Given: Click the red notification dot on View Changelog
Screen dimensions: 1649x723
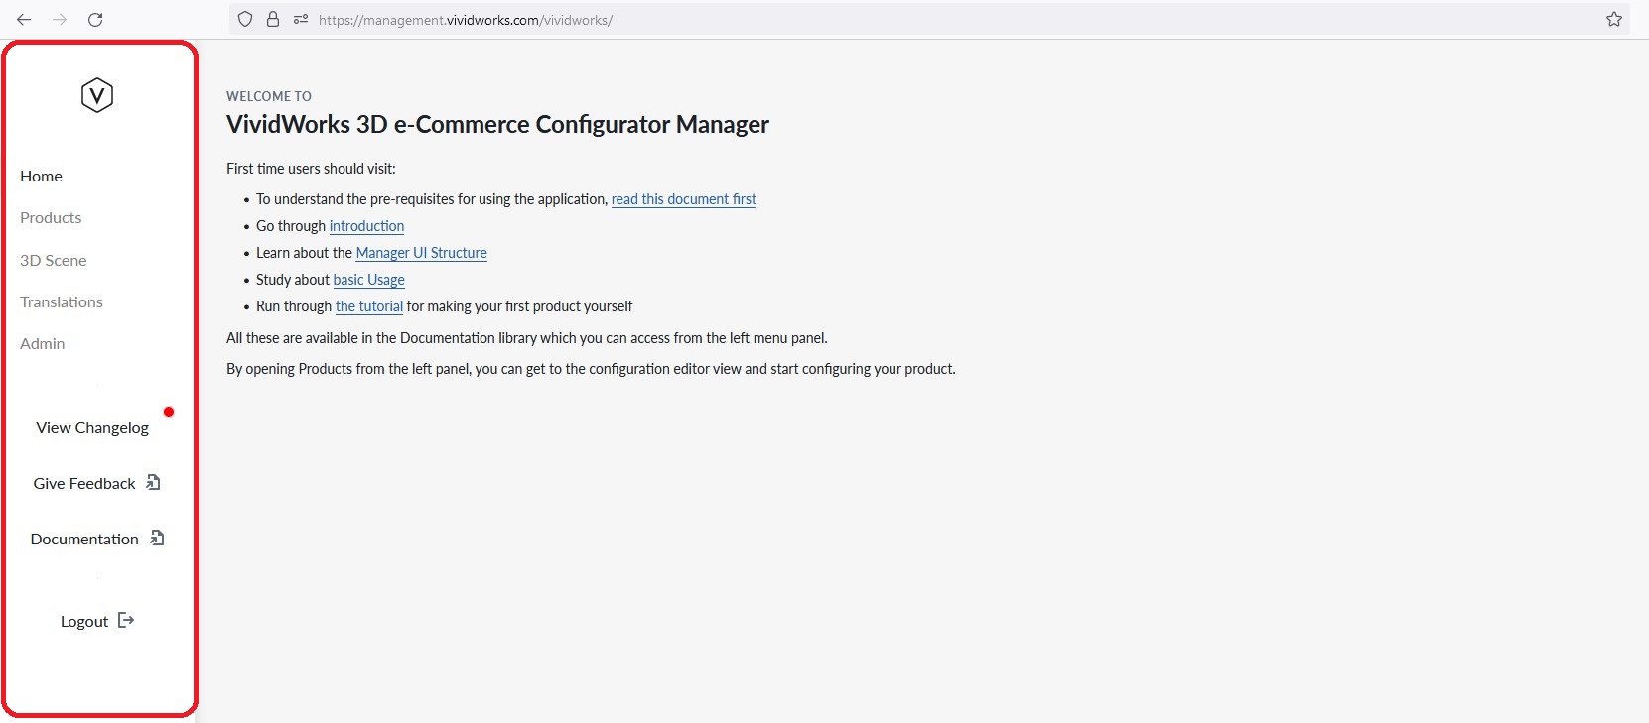Looking at the screenshot, I should (x=169, y=412).
